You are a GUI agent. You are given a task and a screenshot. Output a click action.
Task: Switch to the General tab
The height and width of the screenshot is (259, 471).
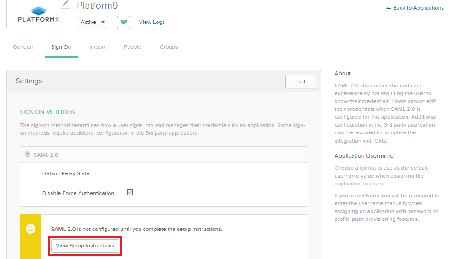tap(23, 47)
